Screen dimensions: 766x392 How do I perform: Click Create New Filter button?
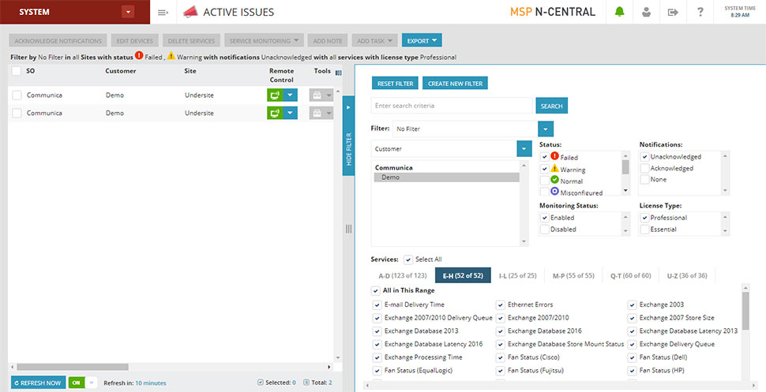(x=455, y=84)
